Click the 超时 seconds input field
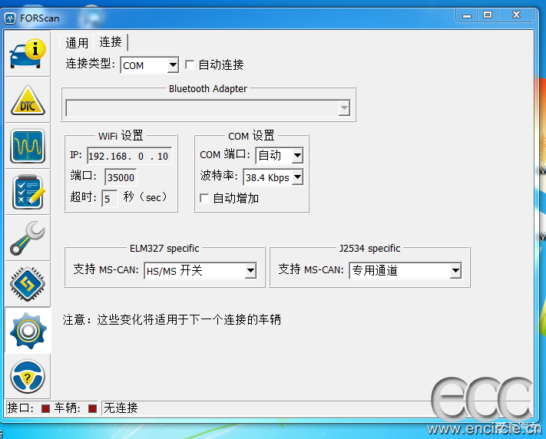Screen dimensions: 546x439 [110, 199]
